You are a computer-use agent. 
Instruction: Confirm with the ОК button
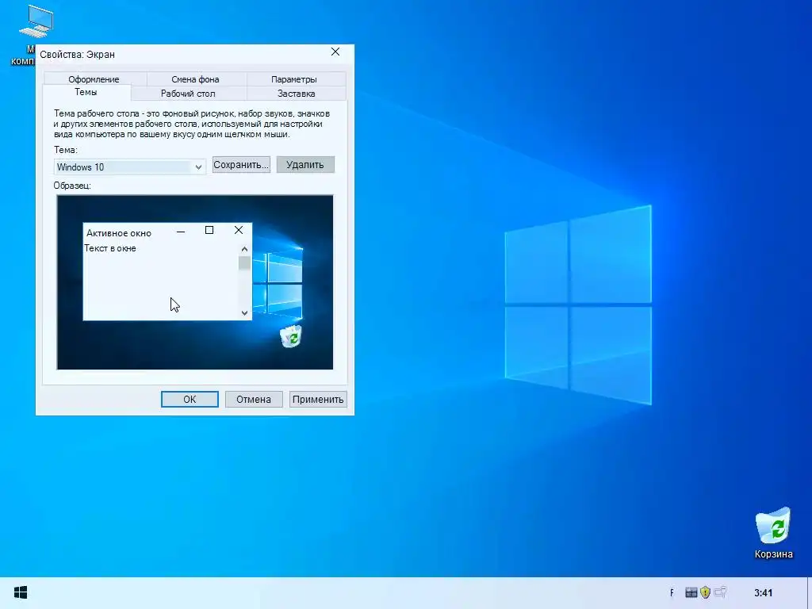coord(190,400)
